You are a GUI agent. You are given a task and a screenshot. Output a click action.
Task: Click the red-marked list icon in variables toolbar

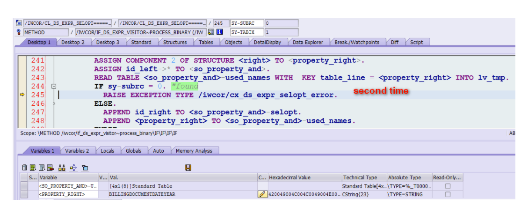tap(50, 168)
